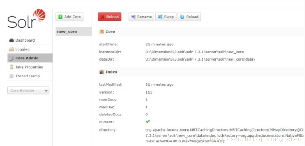
Task: Click the deletedDocs label
Action: click(x=111, y=114)
